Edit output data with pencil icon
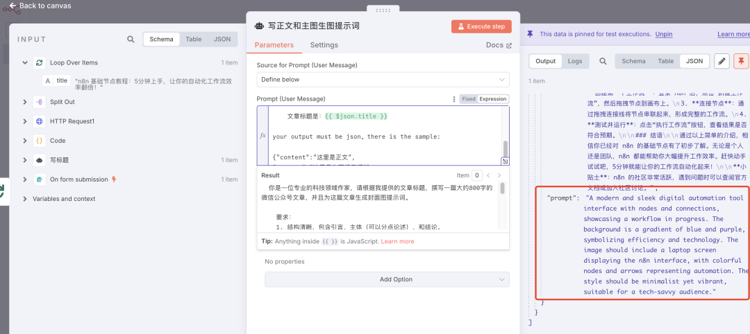Image resolution: width=750 pixels, height=334 pixels. click(x=722, y=61)
